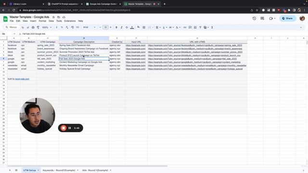Toggle bold formatting

116,27
